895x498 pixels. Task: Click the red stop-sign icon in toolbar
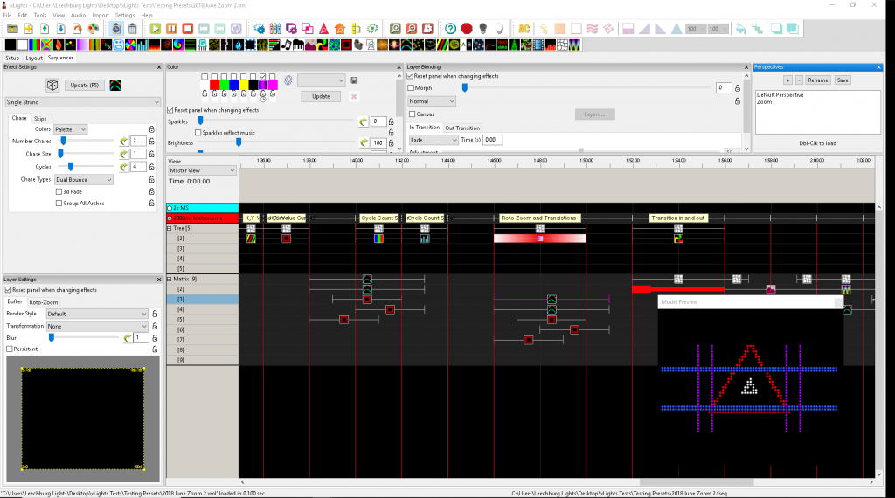coord(467,29)
